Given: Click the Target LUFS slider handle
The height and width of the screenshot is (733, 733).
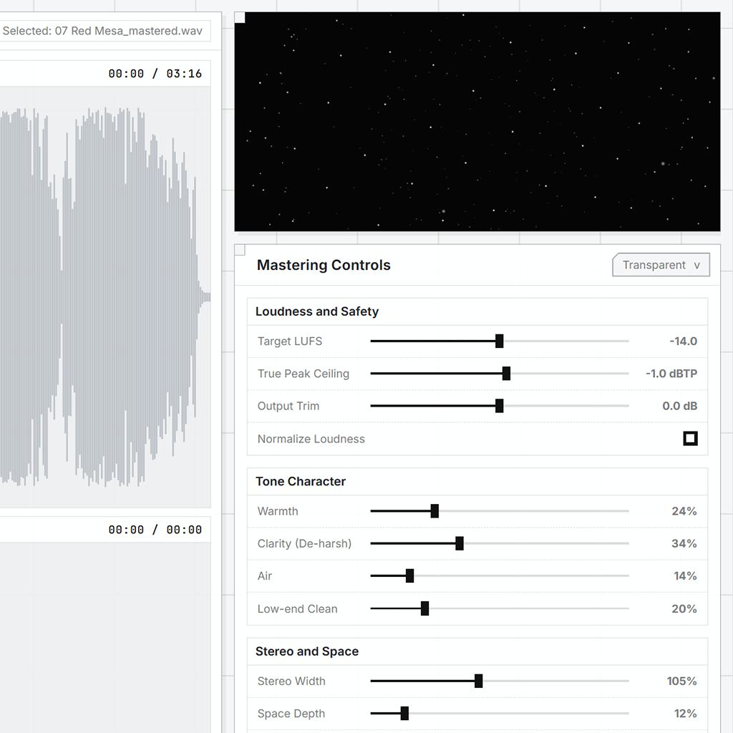Looking at the screenshot, I should tap(500, 341).
